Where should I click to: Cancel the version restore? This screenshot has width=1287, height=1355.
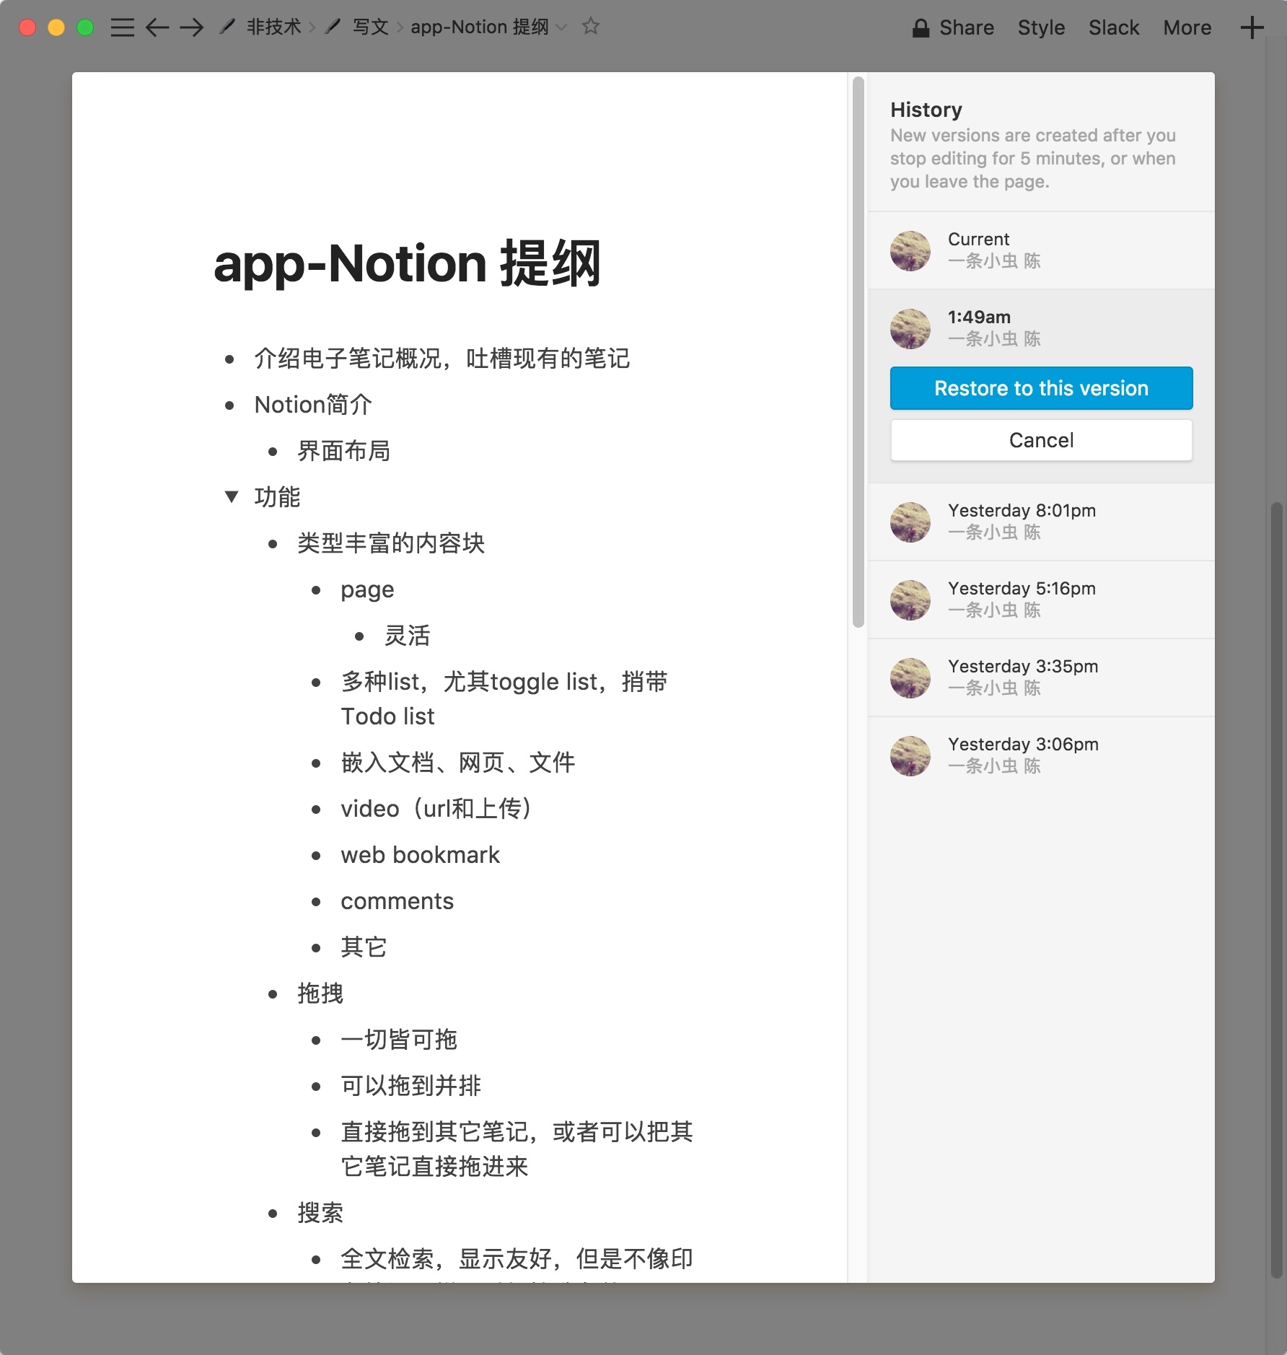[1041, 440]
